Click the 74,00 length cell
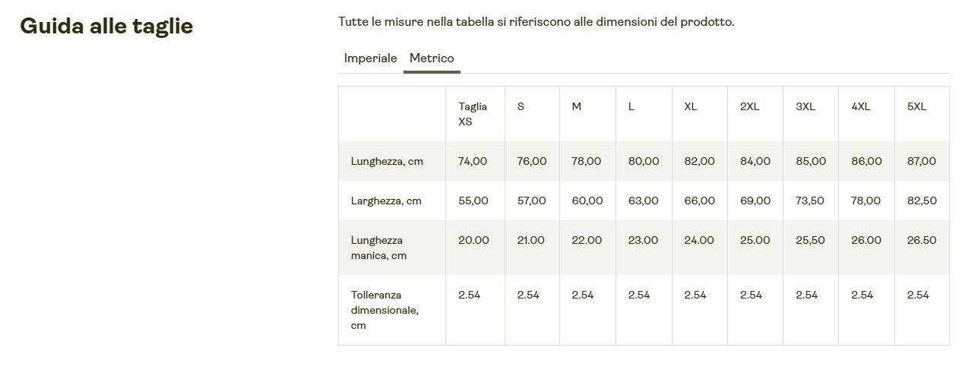This screenshot has height=376, width=978. pyautogui.click(x=473, y=162)
